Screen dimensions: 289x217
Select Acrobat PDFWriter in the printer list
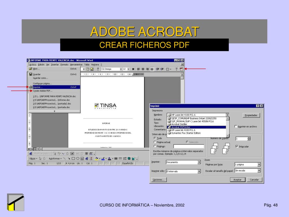(x=196, y=127)
